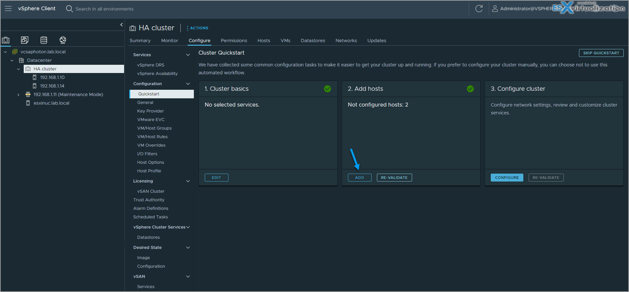Open Key Provider settings
This screenshot has width=629, height=292.
pos(150,111)
